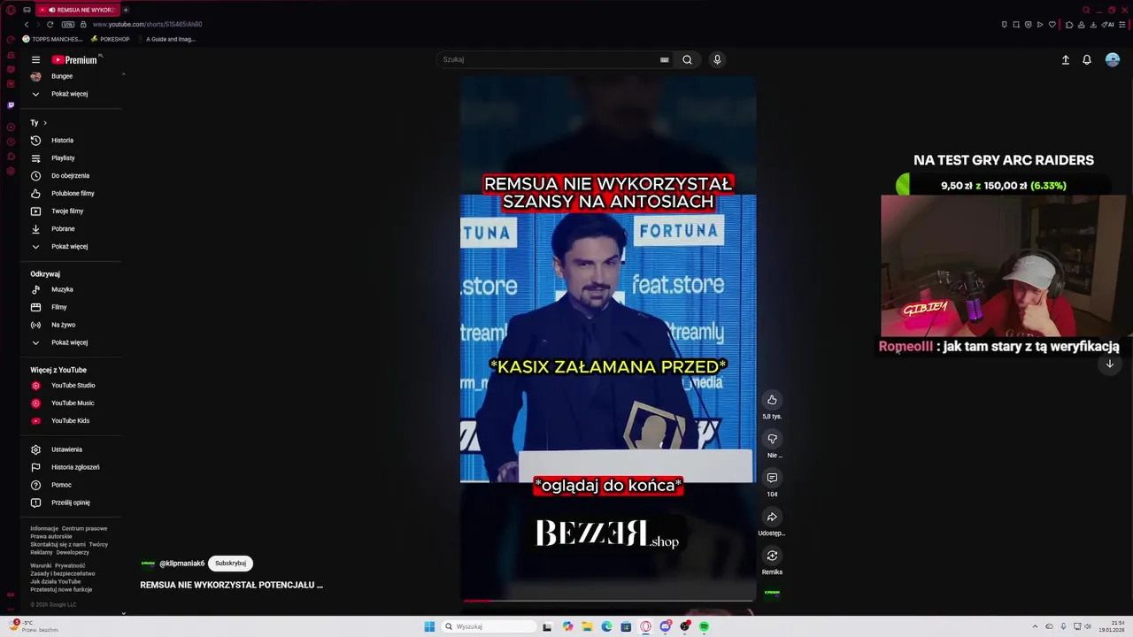Open Prześlij opinię feedback

pos(71,503)
